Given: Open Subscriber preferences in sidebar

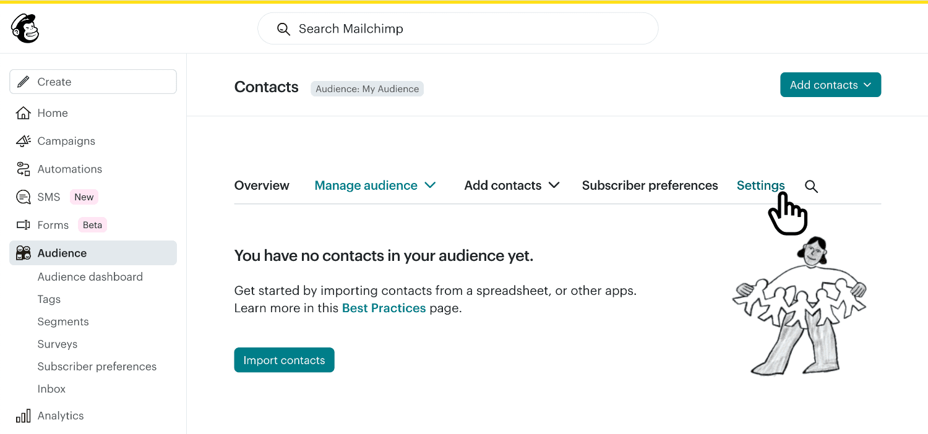Looking at the screenshot, I should tap(97, 367).
